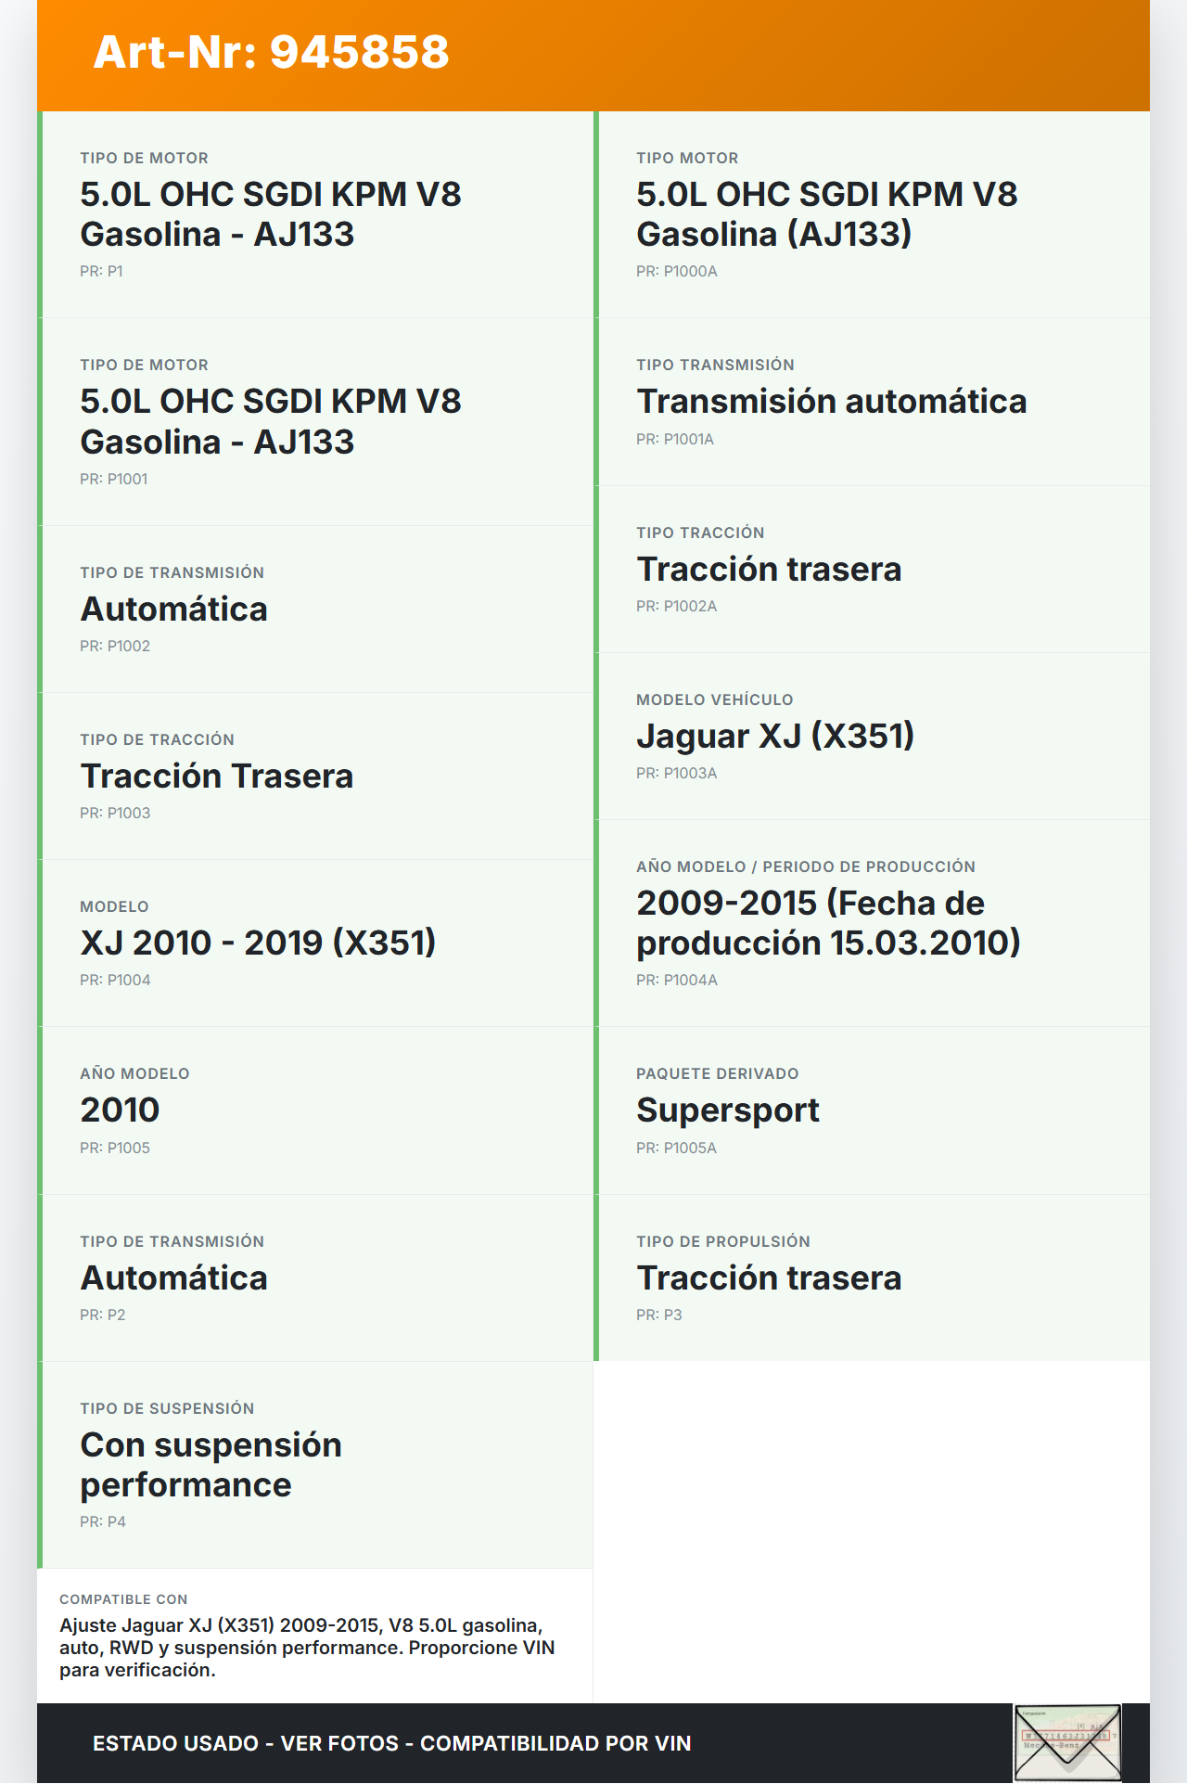
Task: Select the 2009-2015 production period card
Action: pos(872,923)
